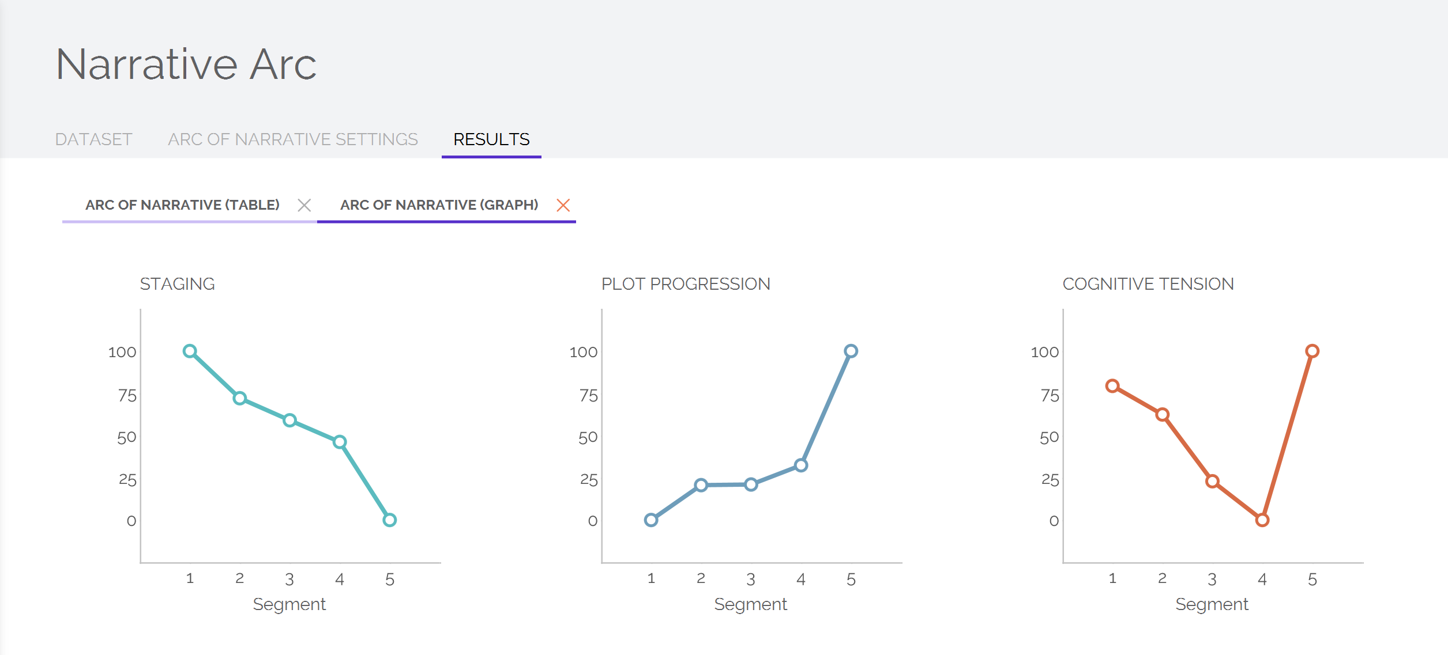This screenshot has height=655, width=1448.
Task: Open the Arc of Narrative (Table) result
Action: 182,205
